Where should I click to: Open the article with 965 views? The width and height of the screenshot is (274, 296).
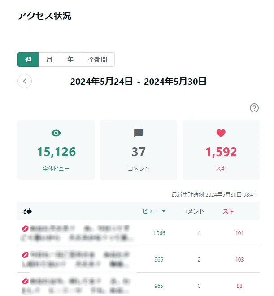pyautogui.click(x=77, y=286)
